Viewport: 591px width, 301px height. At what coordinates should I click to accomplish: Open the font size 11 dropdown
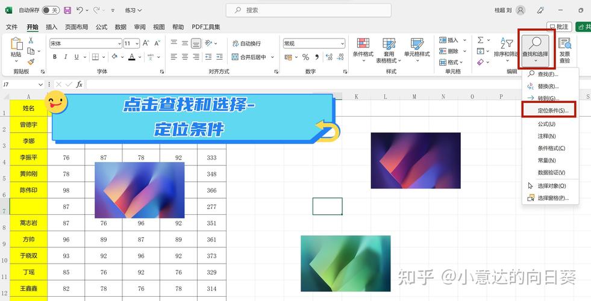coord(136,44)
